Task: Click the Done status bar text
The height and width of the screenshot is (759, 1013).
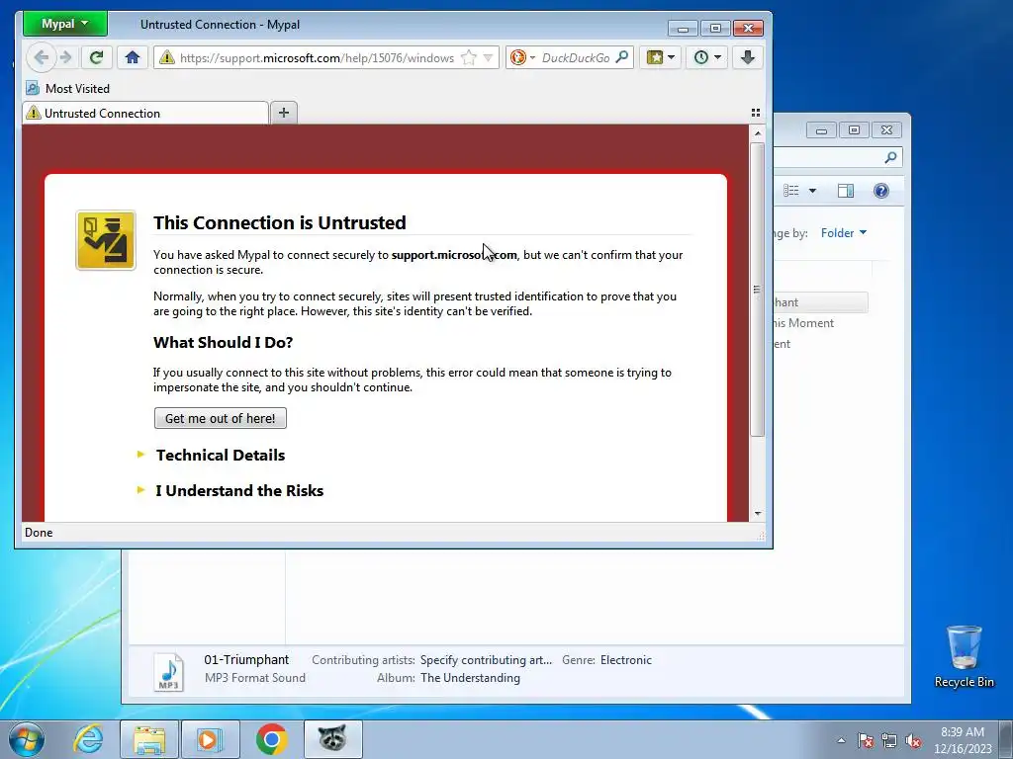Action: [39, 533]
